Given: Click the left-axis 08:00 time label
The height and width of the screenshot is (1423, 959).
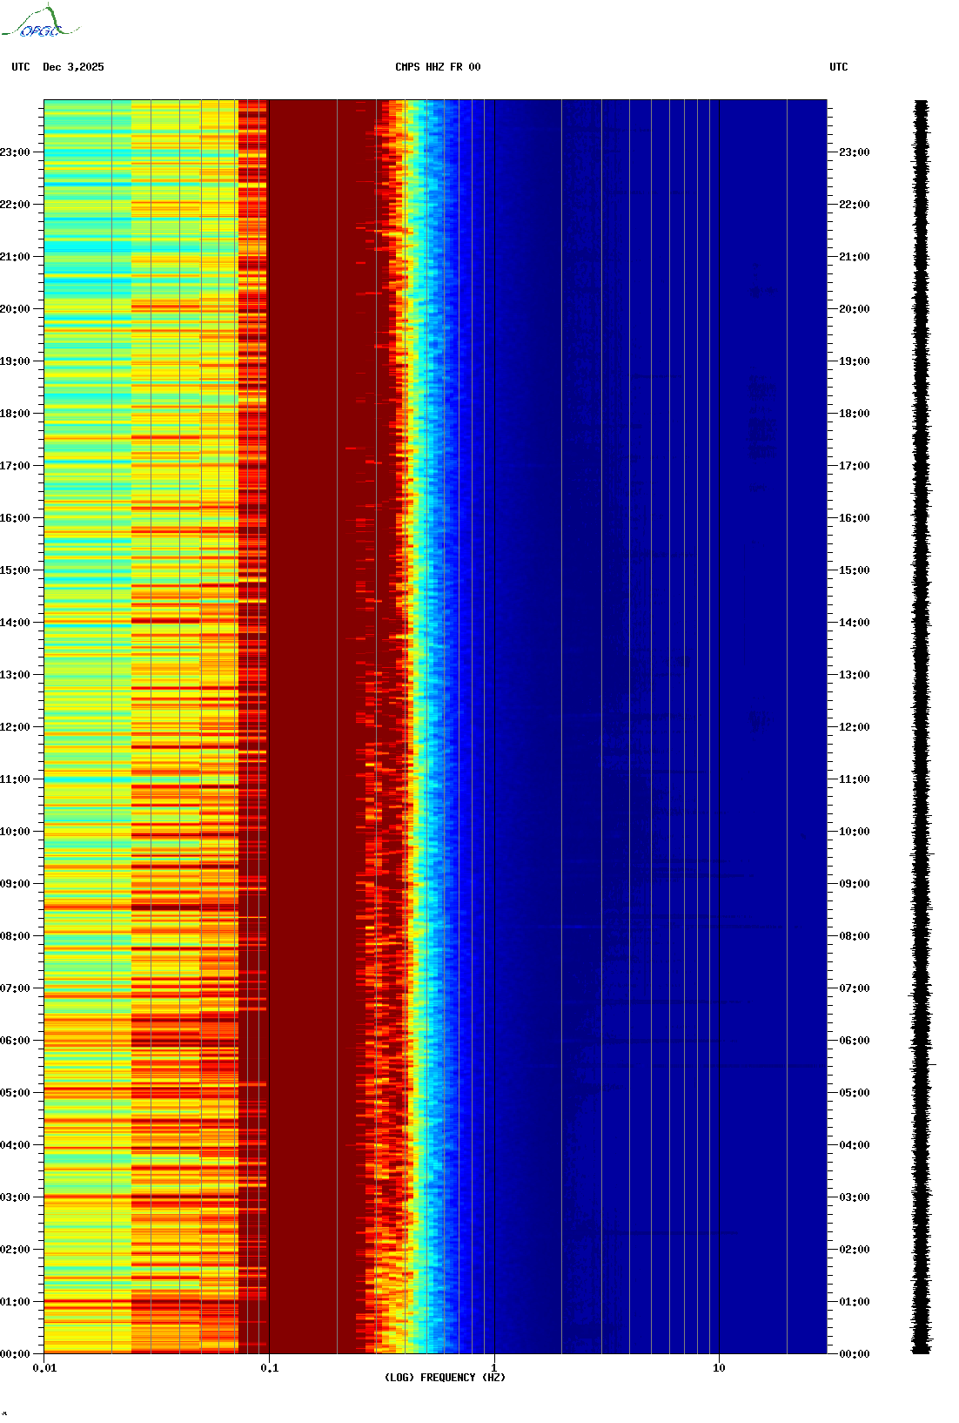Looking at the screenshot, I should pyautogui.click(x=15, y=936).
